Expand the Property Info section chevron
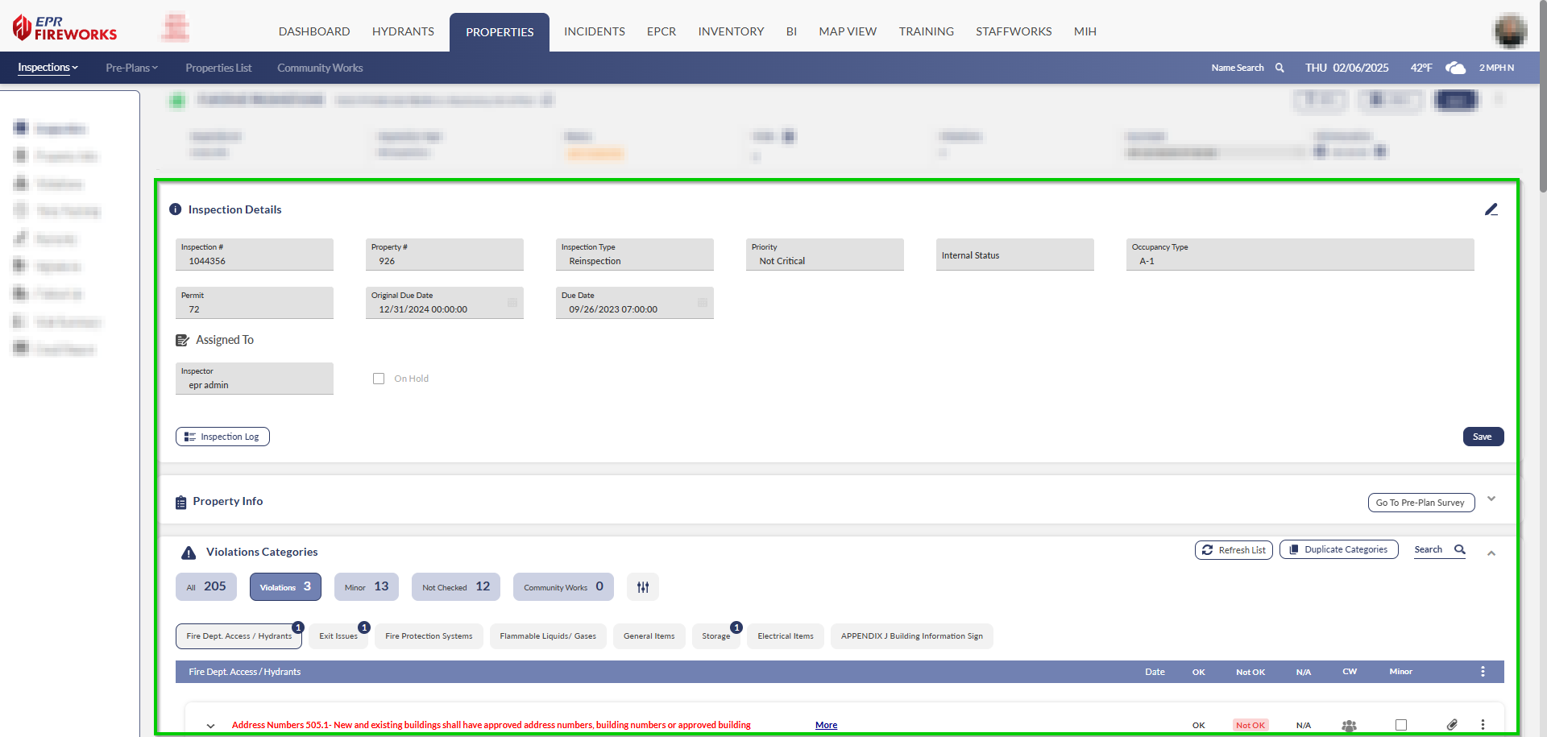 (1491, 499)
